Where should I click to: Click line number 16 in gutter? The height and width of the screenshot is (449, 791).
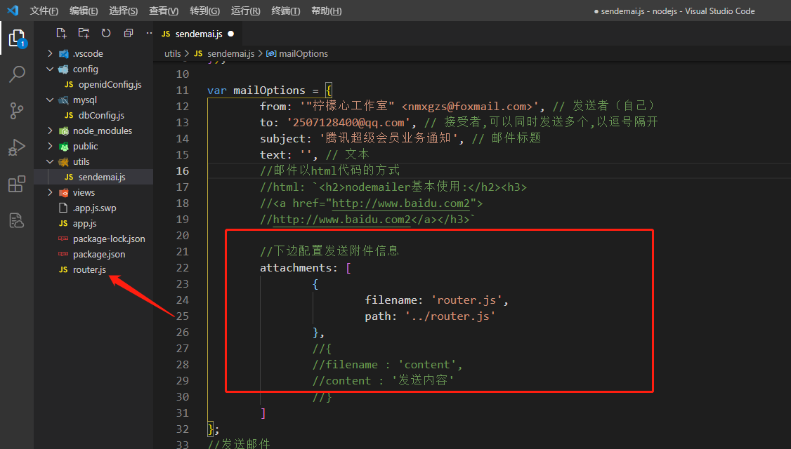pos(183,171)
